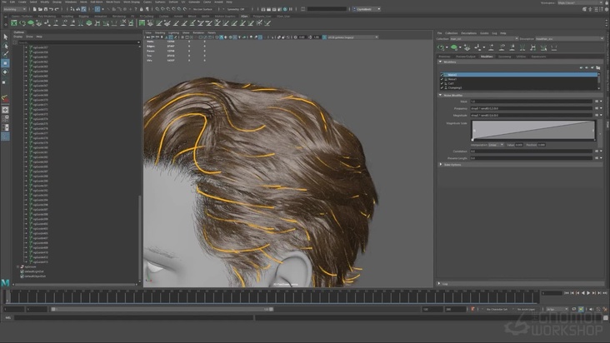610x343 pixels.
Task: Click play backwards button on timeline
Action: click(582, 293)
